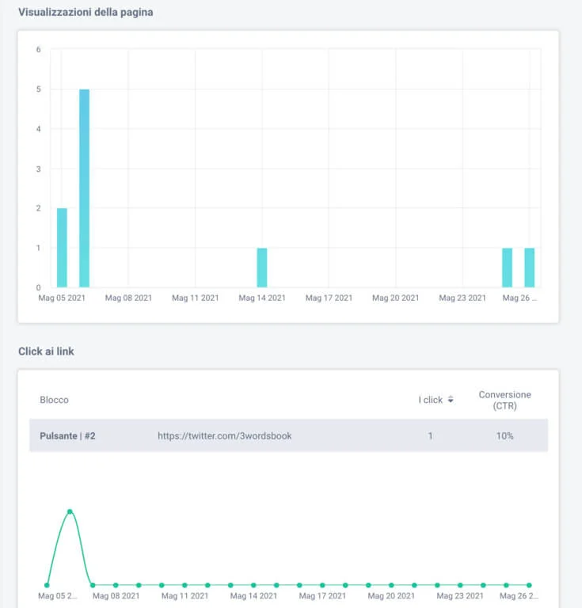Screen dimensions: 582x608
Task: Click the final green line point at Mag 26
Action: coord(529,585)
